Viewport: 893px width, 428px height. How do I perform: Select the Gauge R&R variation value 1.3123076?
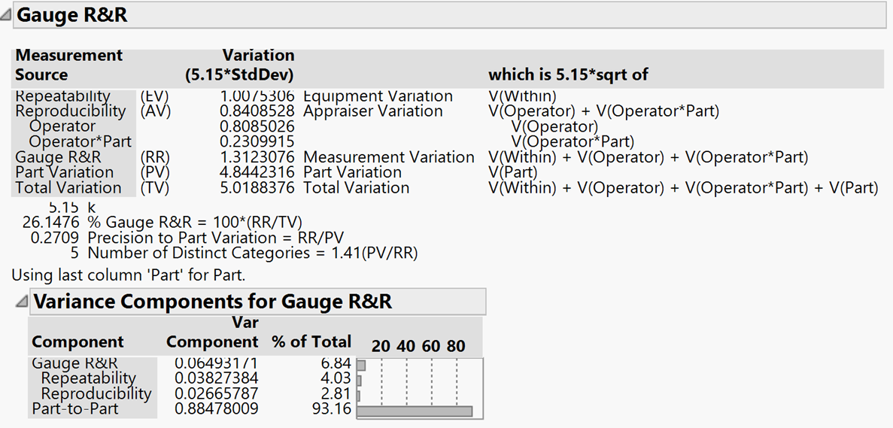257,157
